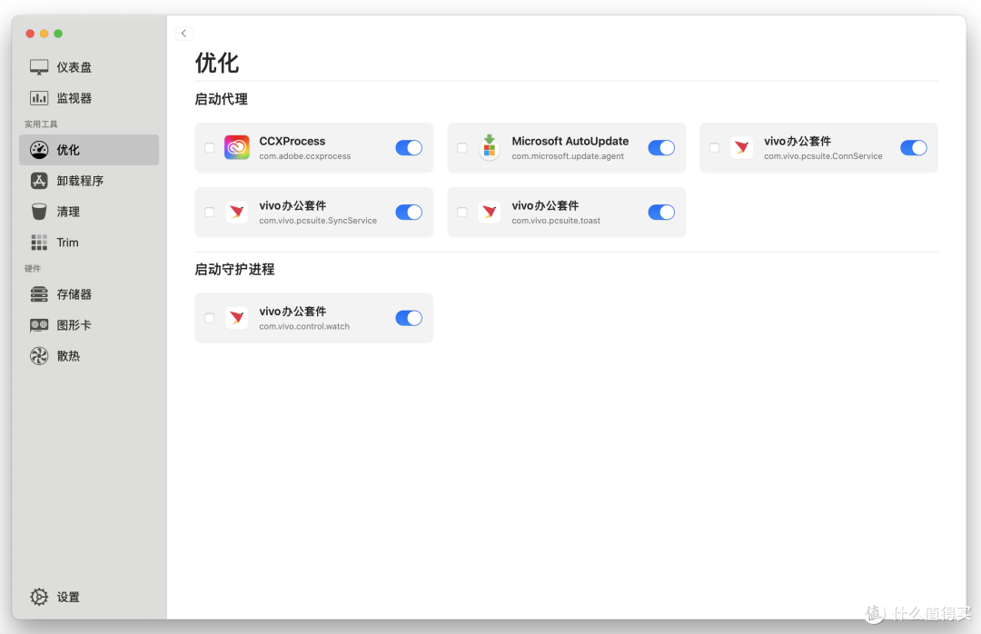Select the 优化 gauge icon in sidebar
The image size is (981, 634).
coord(39,150)
